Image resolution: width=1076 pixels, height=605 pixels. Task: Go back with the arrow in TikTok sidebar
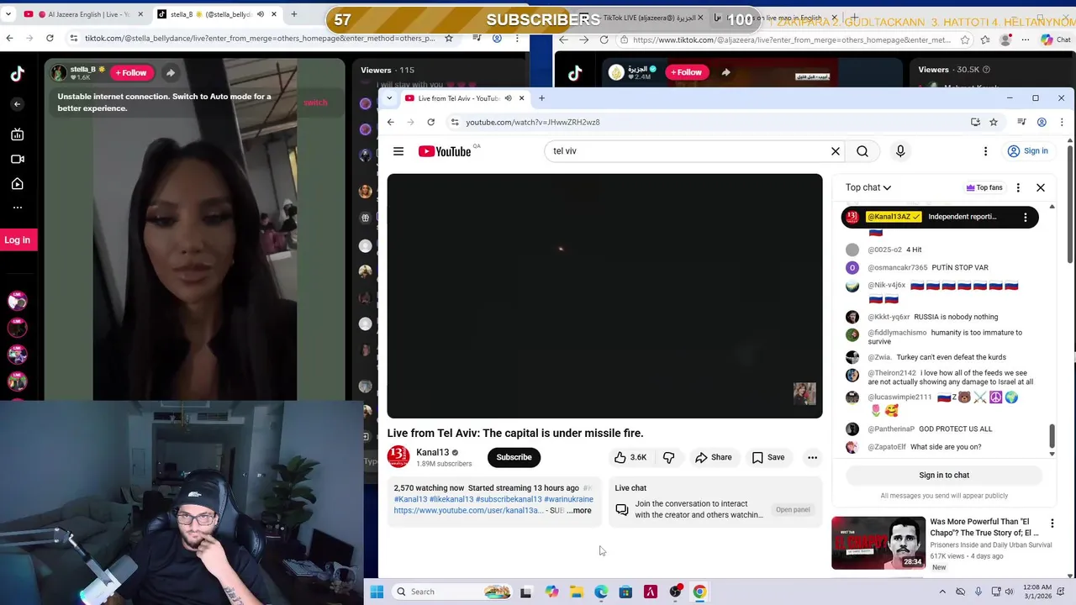17,104
